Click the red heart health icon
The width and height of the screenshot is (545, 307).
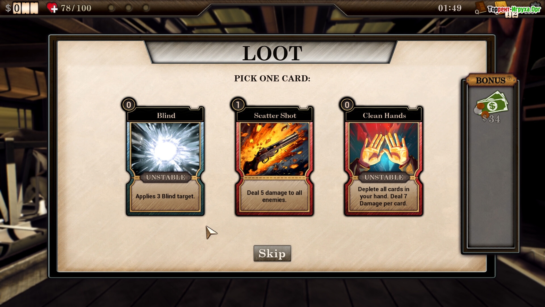click(52, 8)
